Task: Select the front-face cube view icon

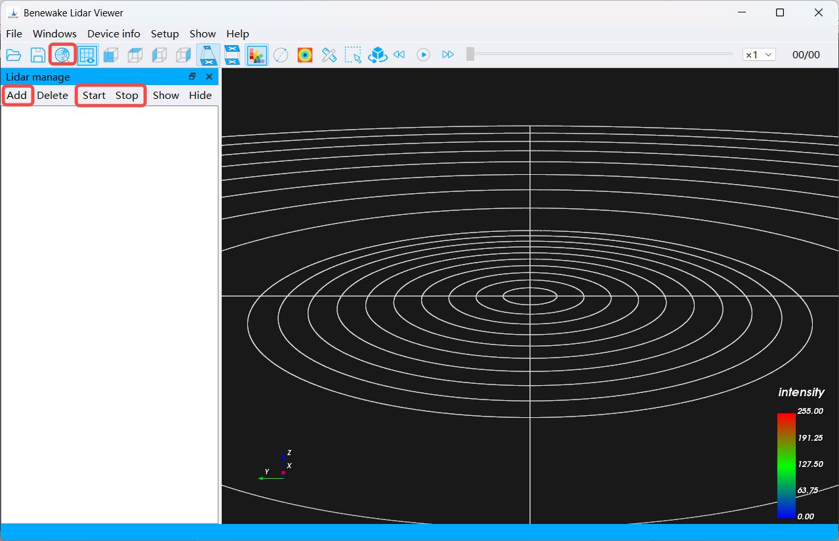Action: [x=111, y=55]
